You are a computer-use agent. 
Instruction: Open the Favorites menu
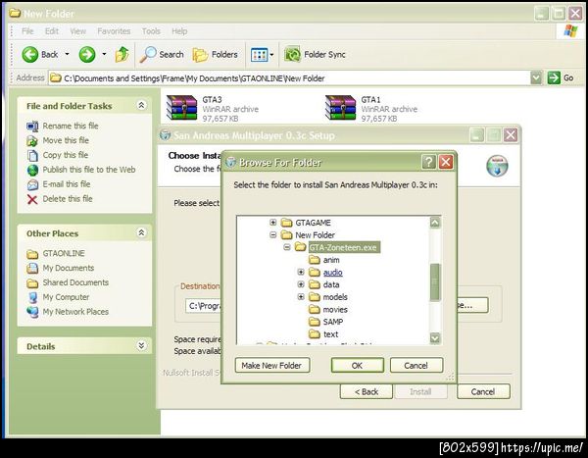[x=114, y=31]
